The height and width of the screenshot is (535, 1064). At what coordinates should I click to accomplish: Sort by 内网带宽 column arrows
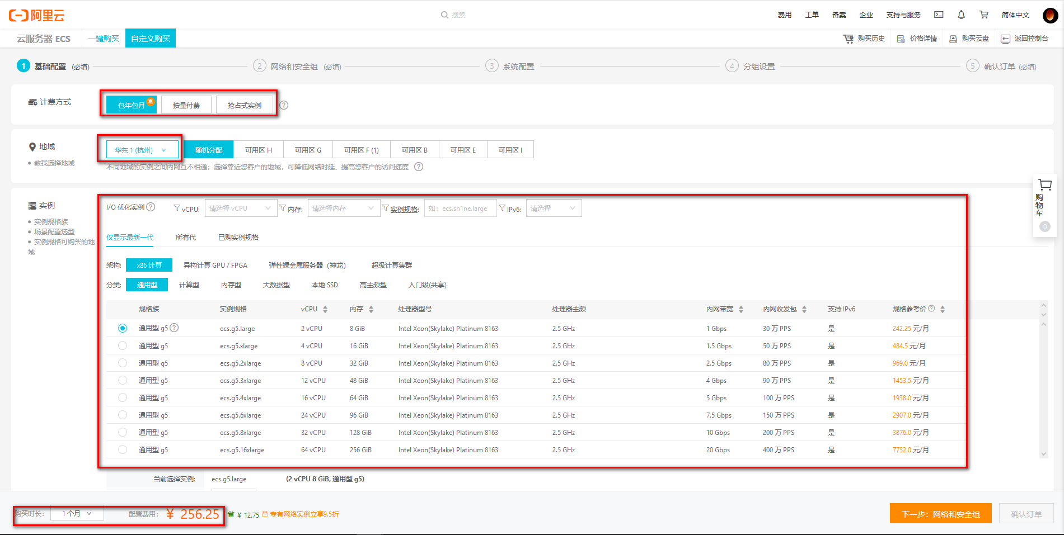[x=741, y=309]
